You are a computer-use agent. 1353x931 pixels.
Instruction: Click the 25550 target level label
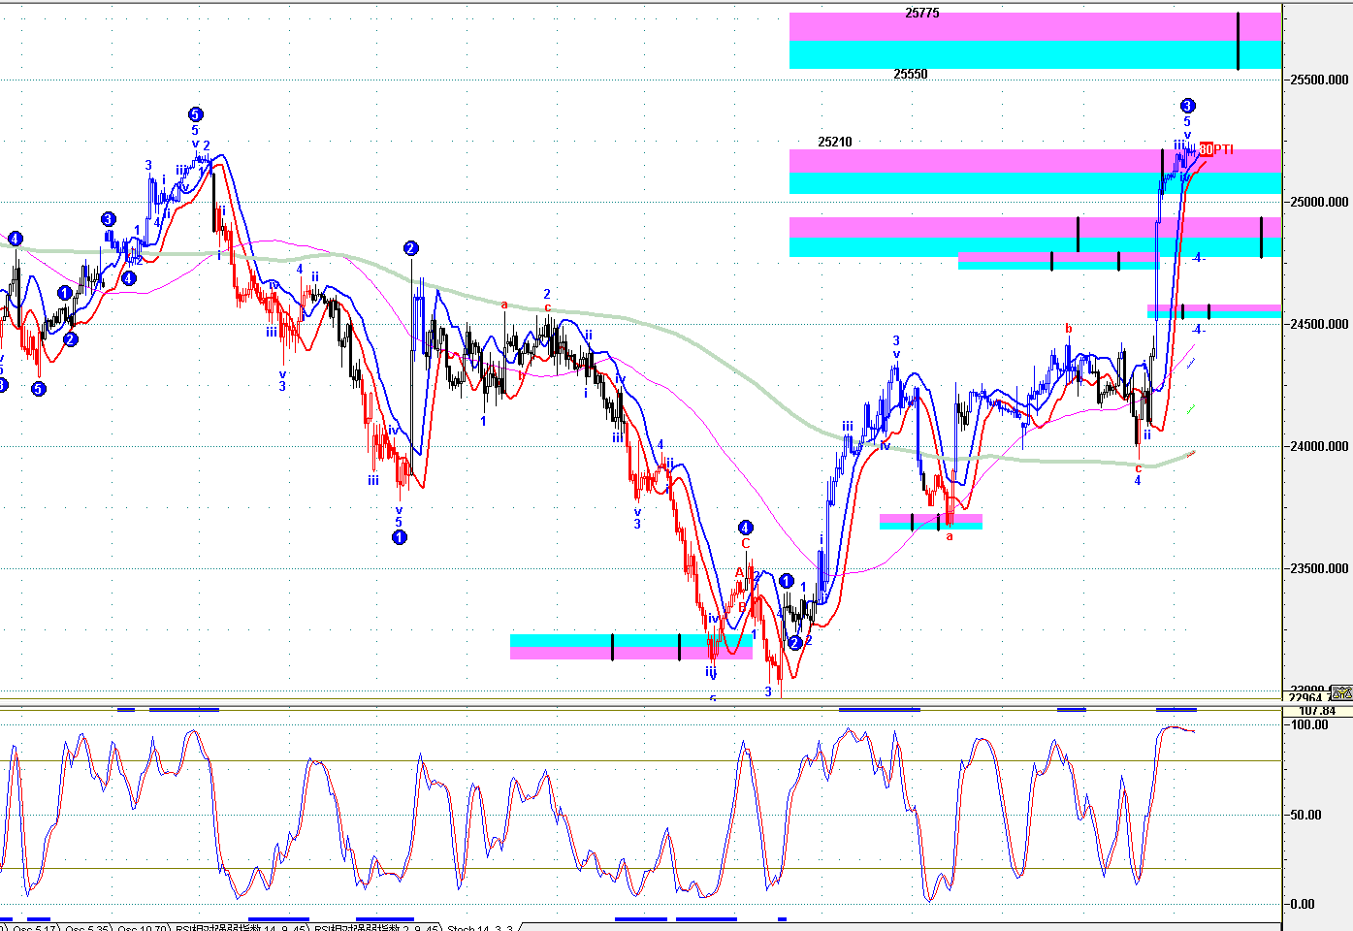[910, 74]
